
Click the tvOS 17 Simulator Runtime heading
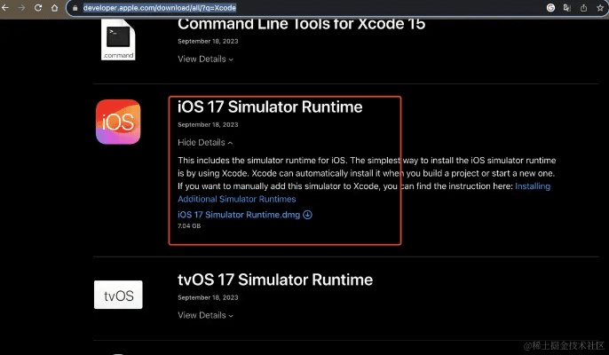274,280
